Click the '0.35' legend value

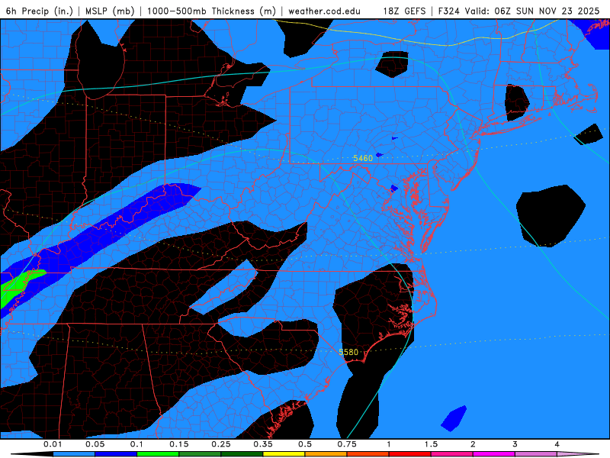pyautogui.click(x=263, y=444)
